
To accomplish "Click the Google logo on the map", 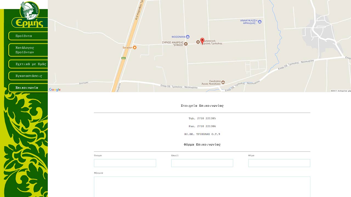I will pos(55,89).
